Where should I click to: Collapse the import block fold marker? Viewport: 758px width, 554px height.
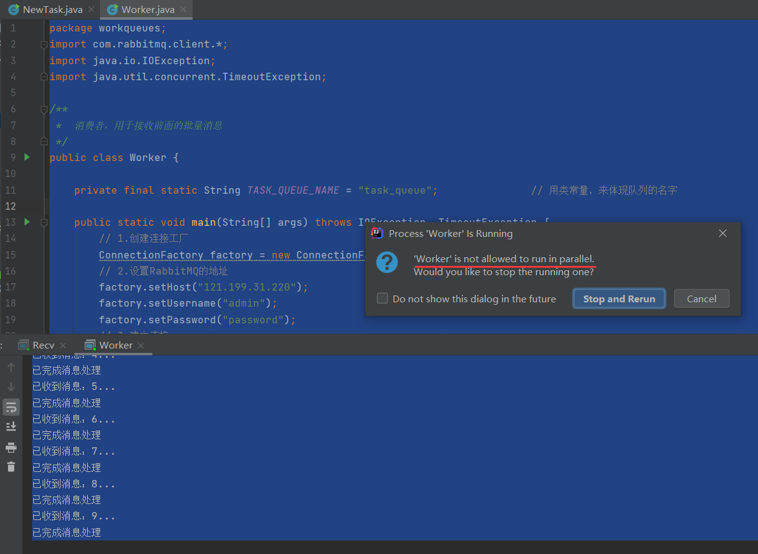click(44, 44)
